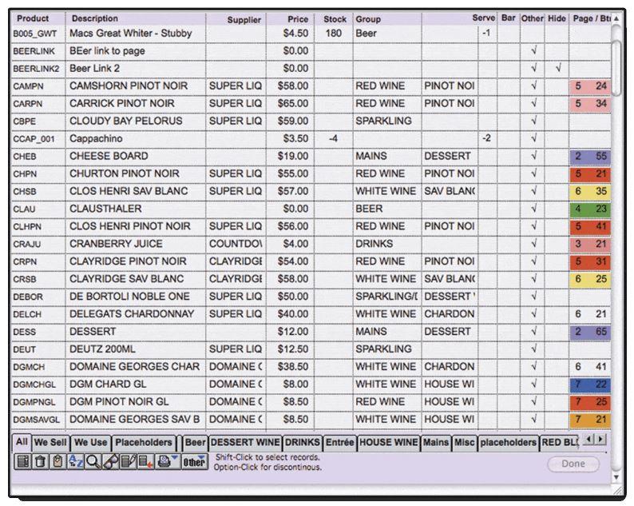Open the Placeholders tab

pyautogui.click(x=144, y=442)
